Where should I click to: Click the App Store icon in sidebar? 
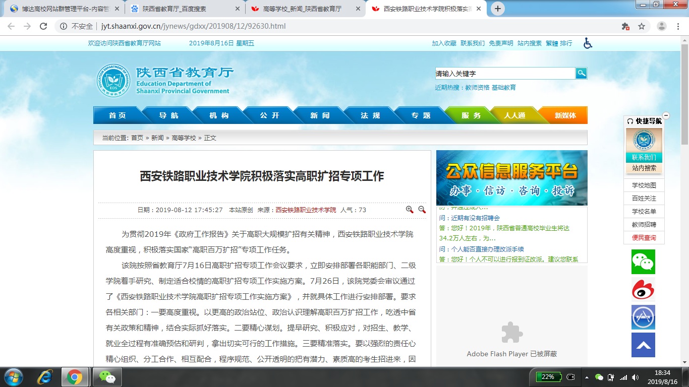(643, 317)
